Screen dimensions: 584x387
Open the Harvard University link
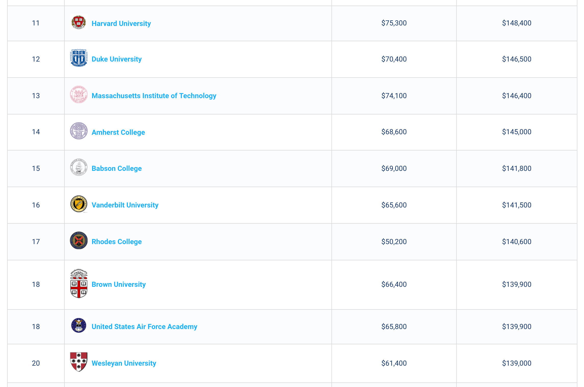(x=121, y=23)
